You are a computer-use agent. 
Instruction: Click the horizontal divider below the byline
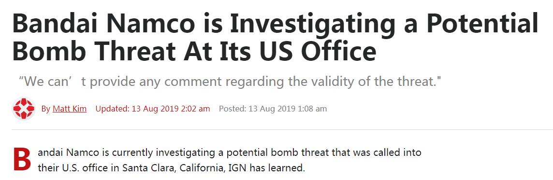(x=282, y=130)
